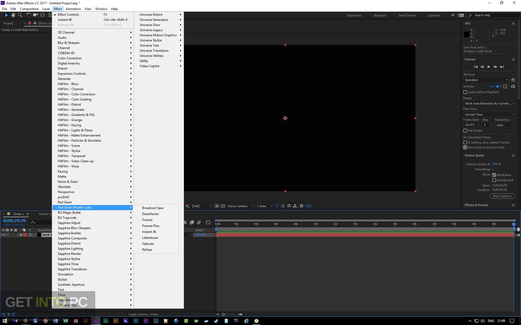Click the red label color of layer 1

pos(25,235)
